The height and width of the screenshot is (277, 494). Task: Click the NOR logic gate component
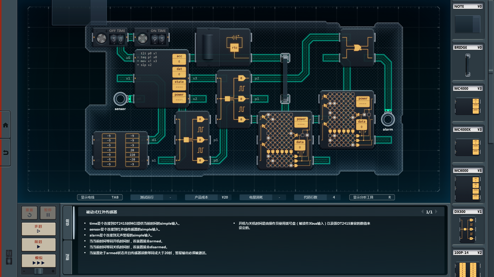tap(357, 48)
